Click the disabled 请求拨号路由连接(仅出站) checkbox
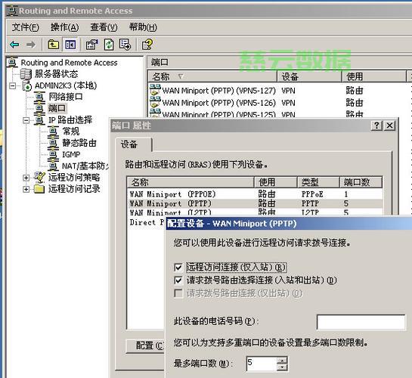The image size is (412, 378). (x=178, y=293)
